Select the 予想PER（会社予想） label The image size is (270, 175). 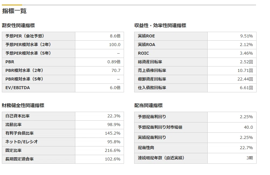25,36
